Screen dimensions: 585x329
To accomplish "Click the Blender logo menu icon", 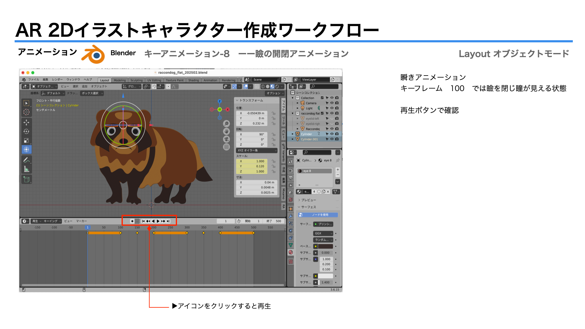I will click(24, 80).
